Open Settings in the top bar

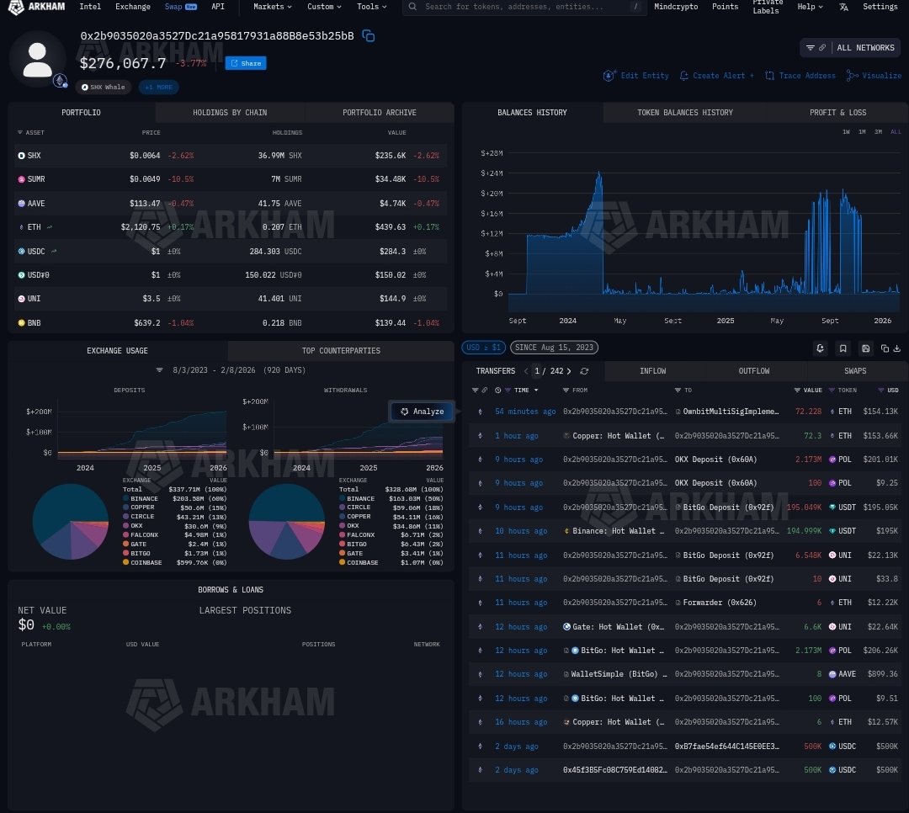[880, 7]
